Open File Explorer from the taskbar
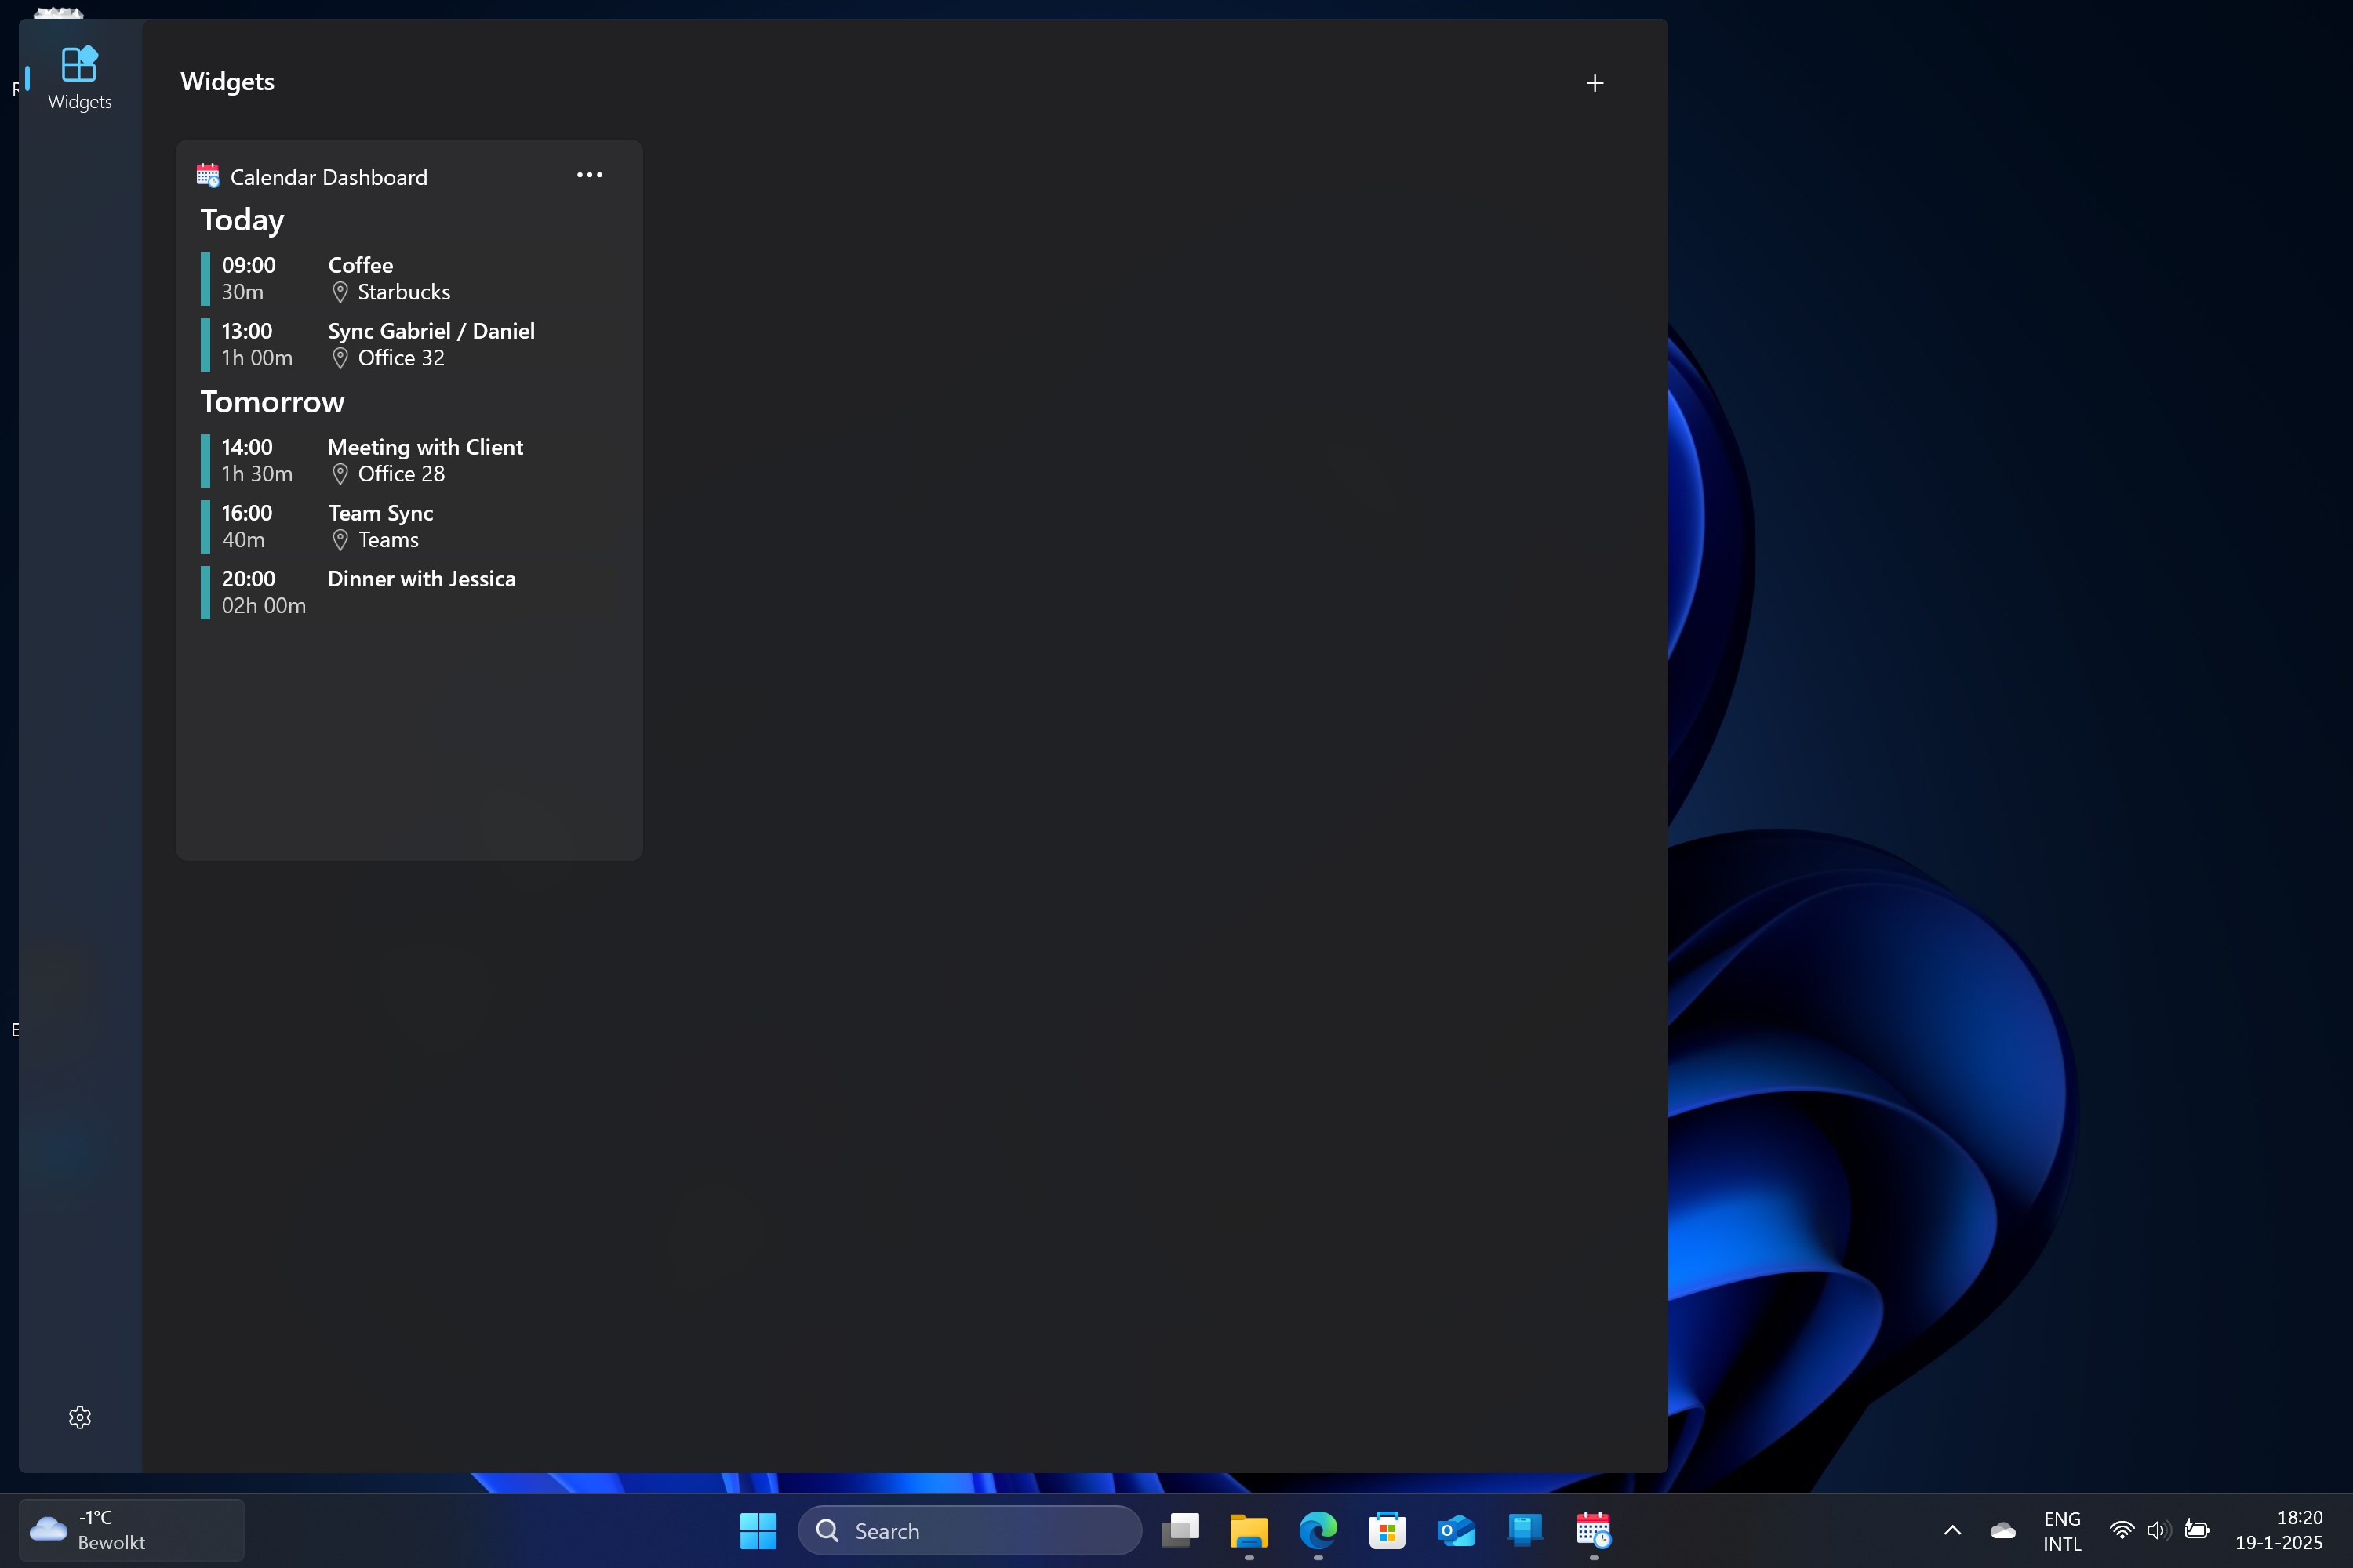The image size is (2353, 1568). [x=1249, y=1530]
